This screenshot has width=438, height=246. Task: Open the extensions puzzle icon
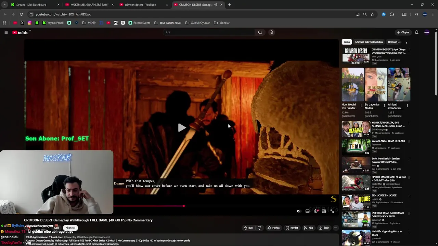(392, 14)
